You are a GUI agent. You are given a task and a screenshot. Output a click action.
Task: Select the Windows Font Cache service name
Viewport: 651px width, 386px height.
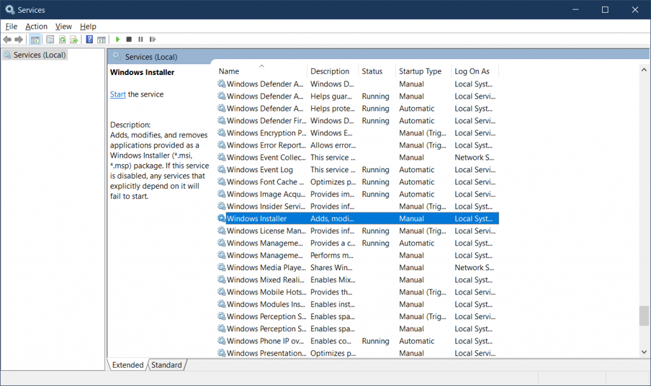[x=265, y=182]
